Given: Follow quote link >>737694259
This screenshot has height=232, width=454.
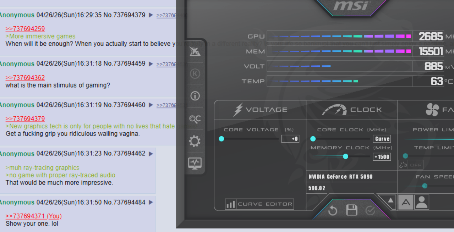Looking at the screenshot, I should (25, 29).
